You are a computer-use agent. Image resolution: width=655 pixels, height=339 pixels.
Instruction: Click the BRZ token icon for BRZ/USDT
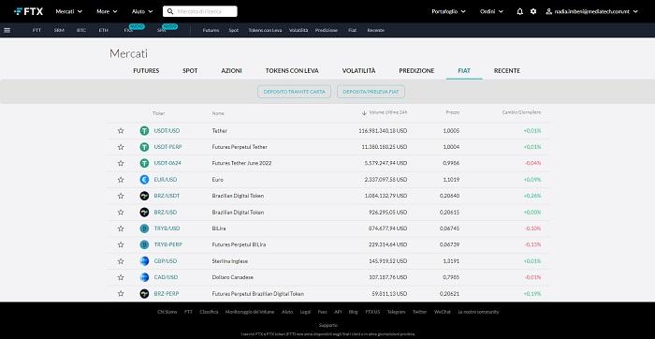pyautogui.click(x=144, y=196)
